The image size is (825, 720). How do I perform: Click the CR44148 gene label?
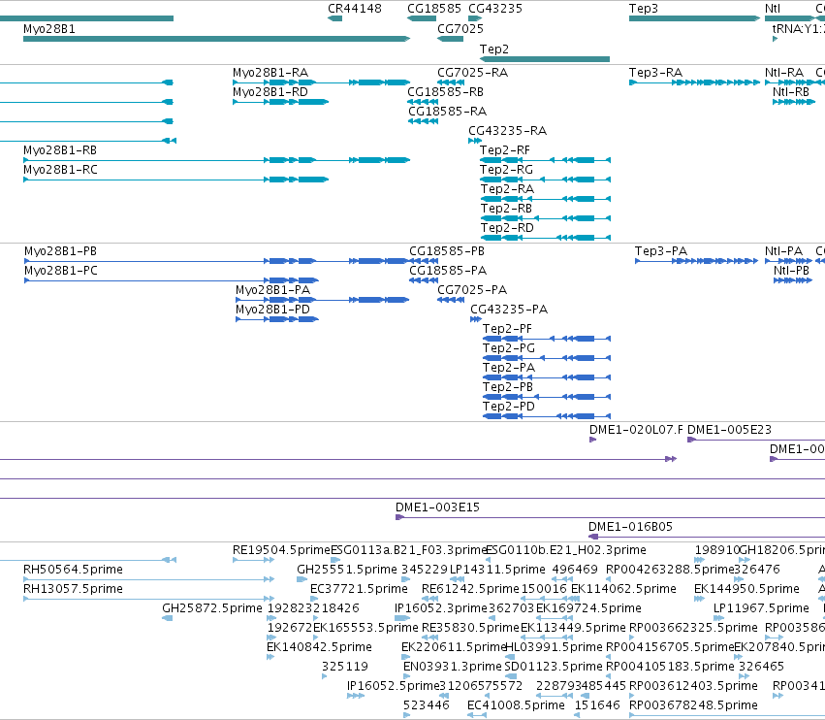coord(354,9)
